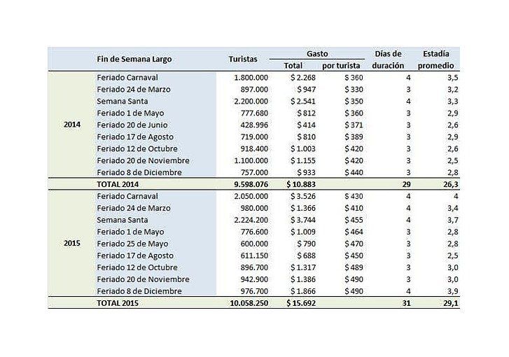509x357 pixels.
Task: Click the 10.058.250 tourists total cell
Action: (246, 303)
